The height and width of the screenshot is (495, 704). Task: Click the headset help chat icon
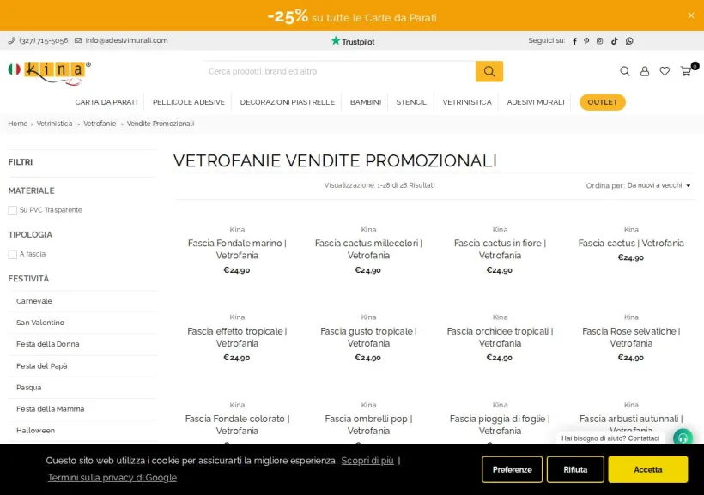coord(683,438)
